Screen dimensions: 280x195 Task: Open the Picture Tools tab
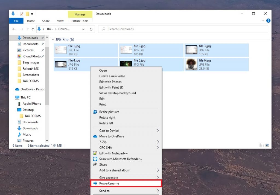coord(80,21)
